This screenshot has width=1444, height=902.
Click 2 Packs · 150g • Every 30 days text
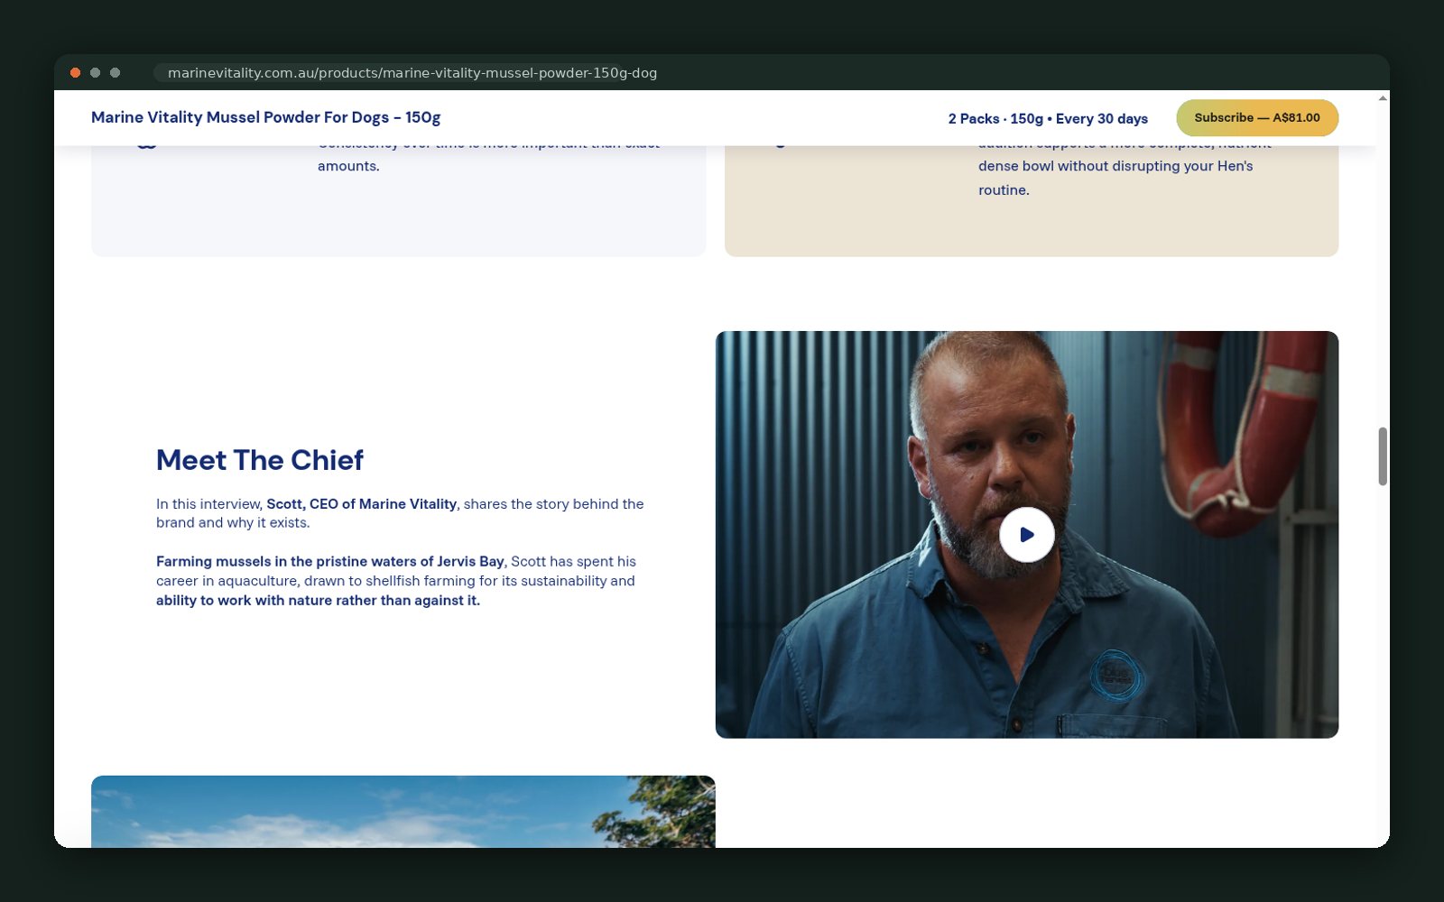pyautogui.click(x=1048, y=119)
